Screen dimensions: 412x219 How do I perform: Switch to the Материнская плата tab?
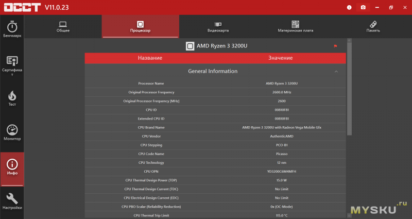[295, 27]
